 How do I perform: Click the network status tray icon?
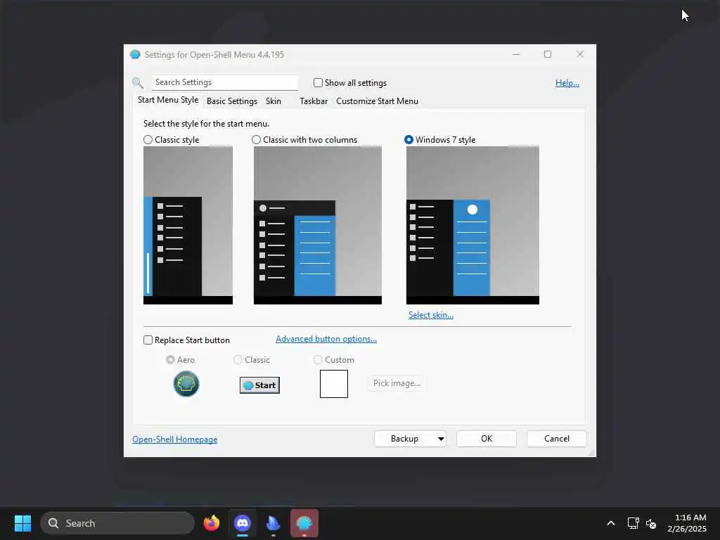pyautogui.click(x=634, y=523)
